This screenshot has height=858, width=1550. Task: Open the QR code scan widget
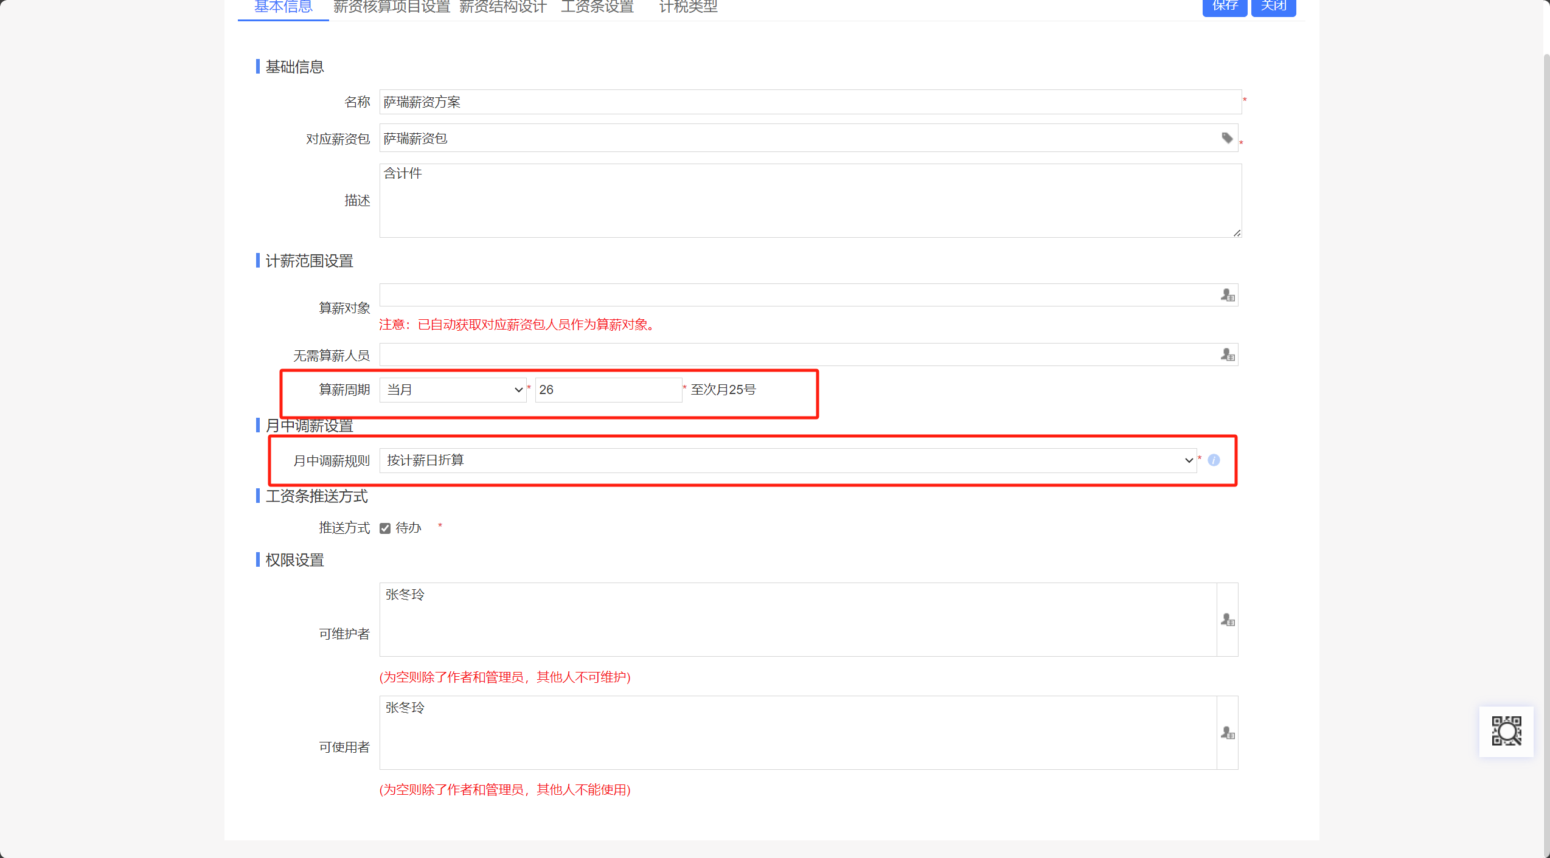(1506, 731)
